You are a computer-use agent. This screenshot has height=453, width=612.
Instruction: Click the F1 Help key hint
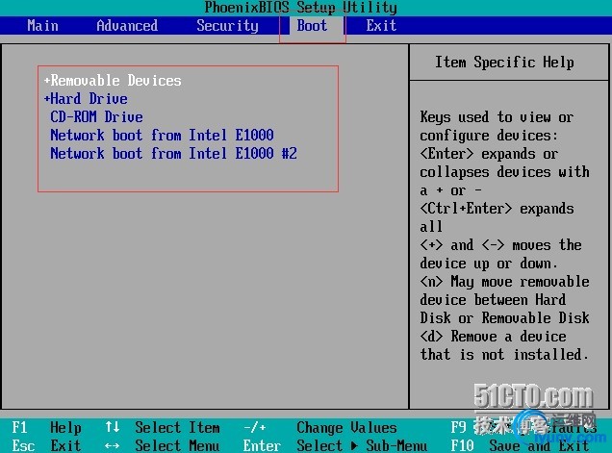[46, 428]
